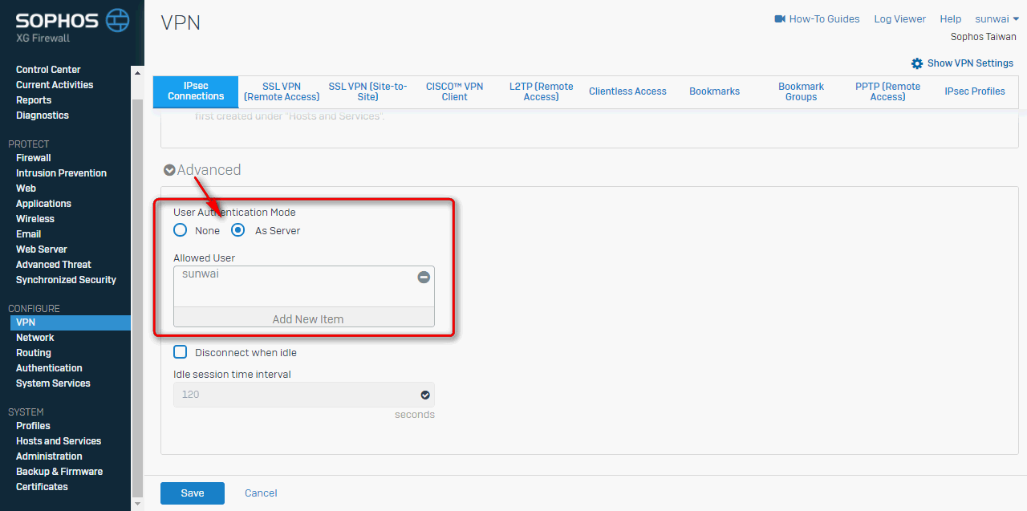The image size is (1027, 511).
Task: Click the Sophos Taiwan text
Action: tap(984, 37)
